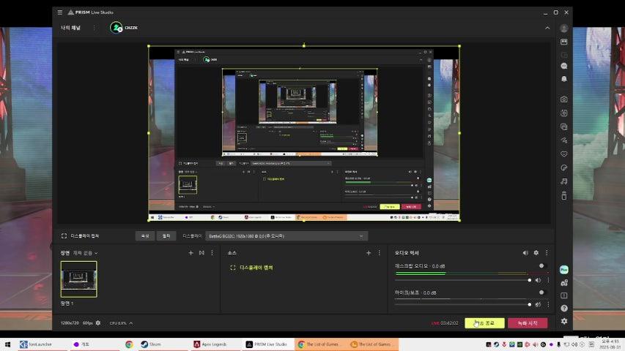The width and height of the screenshot is (625, 351).
Task: Add a new source with plus
Action: (x=369, y=253)
